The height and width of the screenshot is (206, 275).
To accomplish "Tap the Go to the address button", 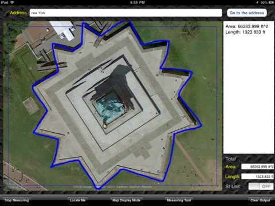I will (247, 13).
